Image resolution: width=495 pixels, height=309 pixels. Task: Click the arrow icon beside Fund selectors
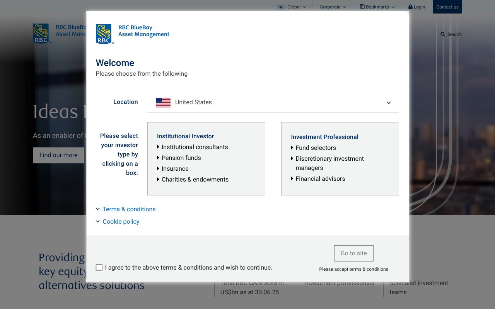(292, 148)
